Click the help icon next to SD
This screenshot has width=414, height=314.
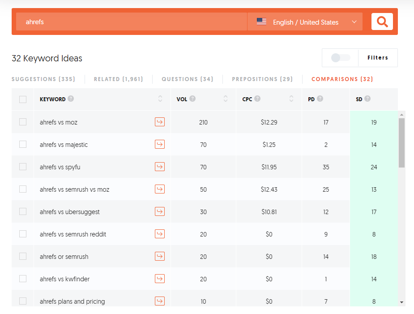[367, 99]
